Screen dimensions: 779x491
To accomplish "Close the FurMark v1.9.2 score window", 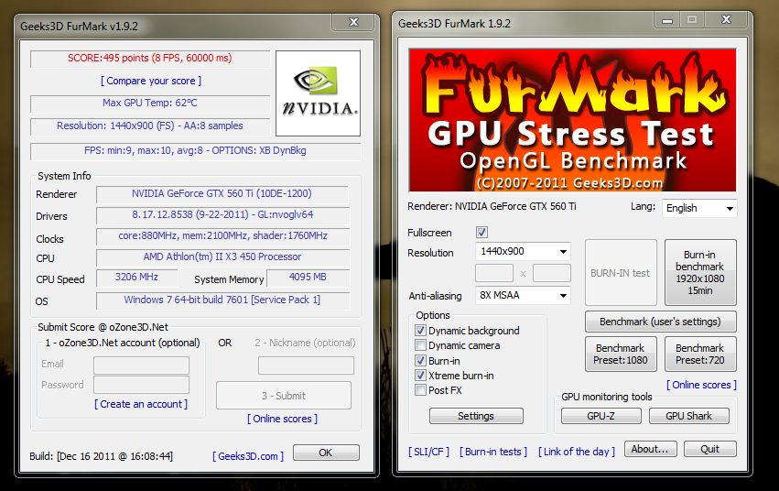I will (353, 22).
